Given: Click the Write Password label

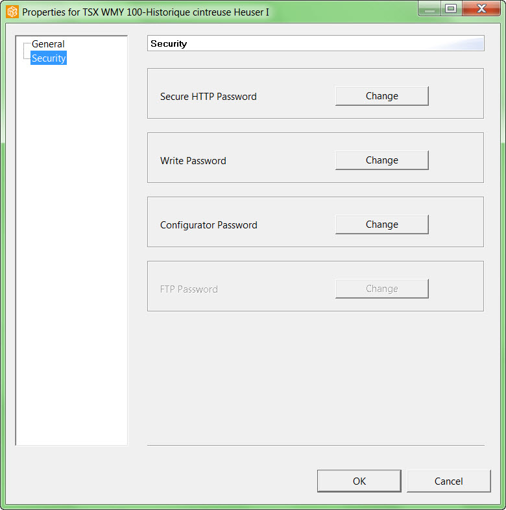Looking at the screenshot, I should point(193,161).
